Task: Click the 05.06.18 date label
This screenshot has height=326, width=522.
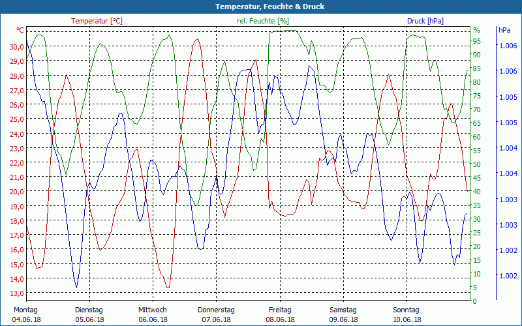Action: pos(89,319)
